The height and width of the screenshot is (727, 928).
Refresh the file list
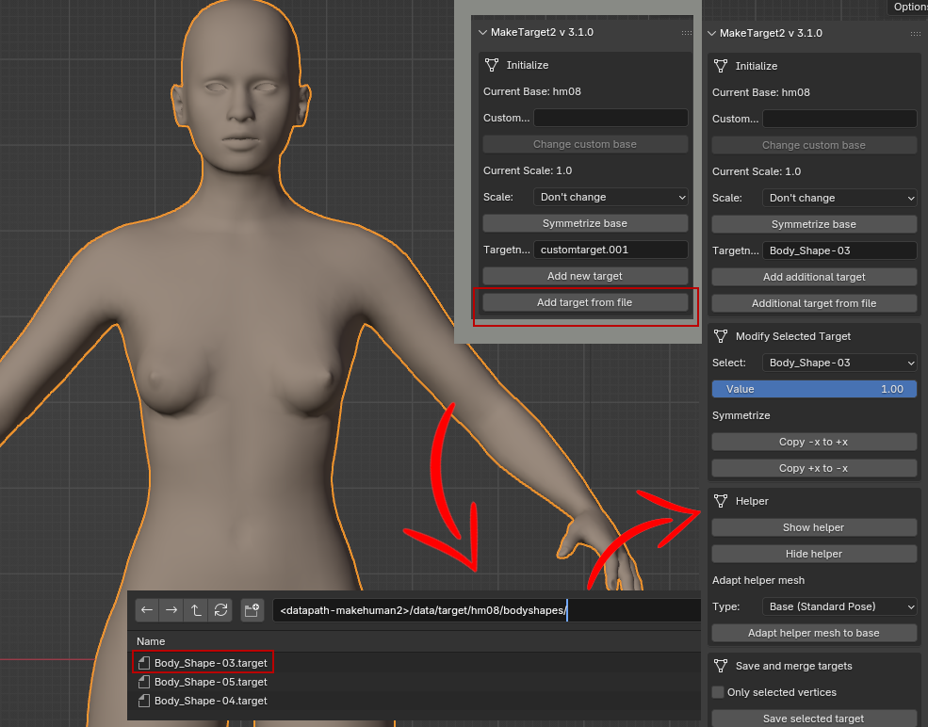(x=220, y=610)
